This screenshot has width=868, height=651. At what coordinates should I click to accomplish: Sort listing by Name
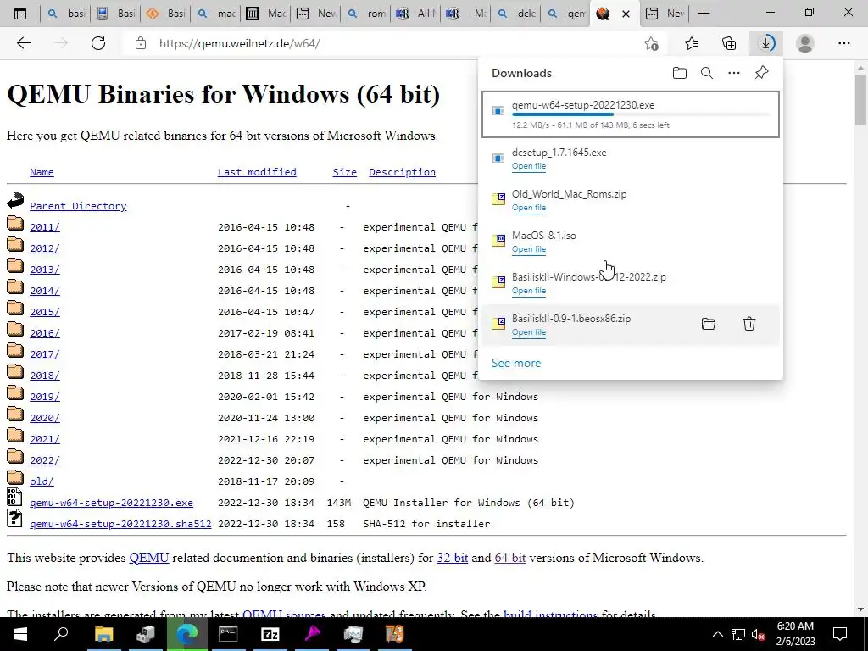pyautogui.click(x=42, y=172)
